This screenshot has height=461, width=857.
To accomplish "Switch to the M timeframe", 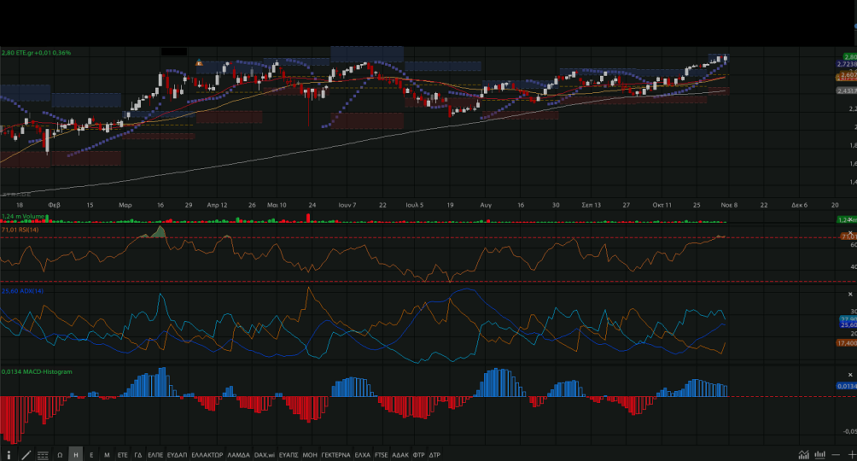I will (x=107, y=455).
